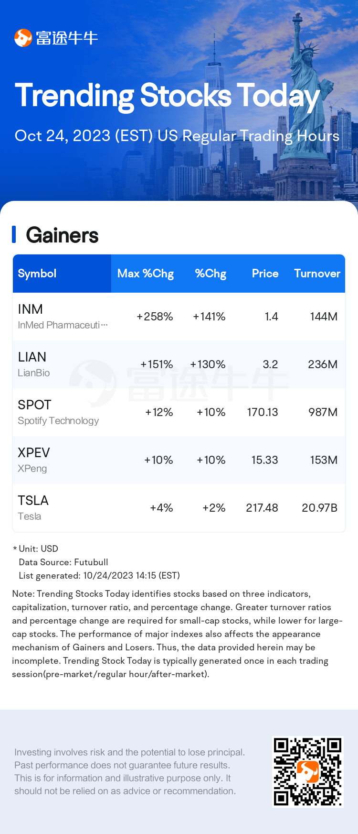Click the QR code image
The height and width of the screenshot is (834, 358).
[x=308, y=772]
